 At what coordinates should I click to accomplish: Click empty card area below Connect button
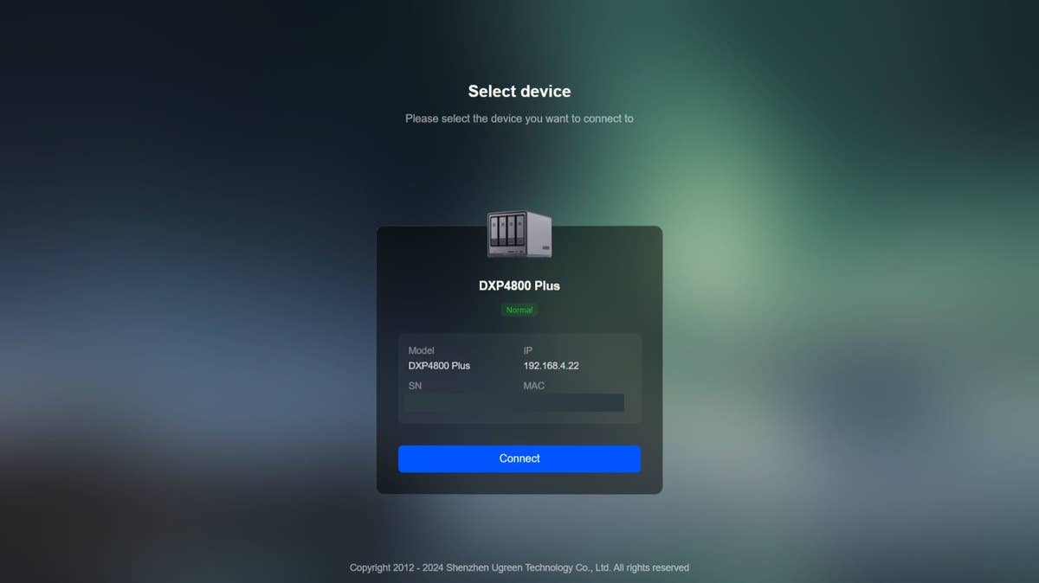click(519, 484)
